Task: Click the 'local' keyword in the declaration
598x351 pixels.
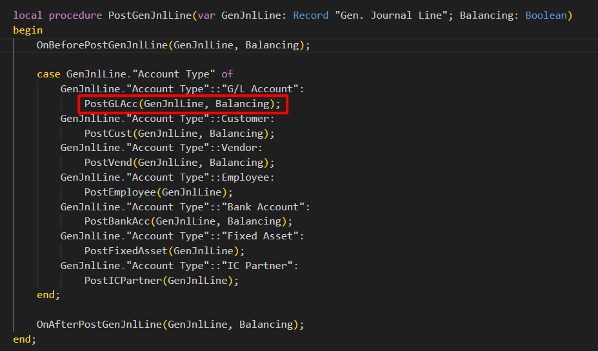Action: coord(27,15)
